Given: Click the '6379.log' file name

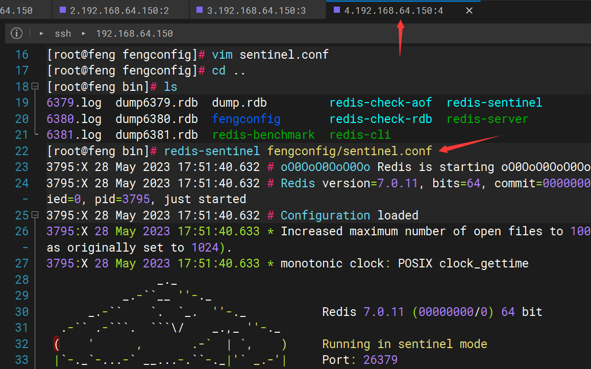Looking at the screenshot, I should click(74, 103).
